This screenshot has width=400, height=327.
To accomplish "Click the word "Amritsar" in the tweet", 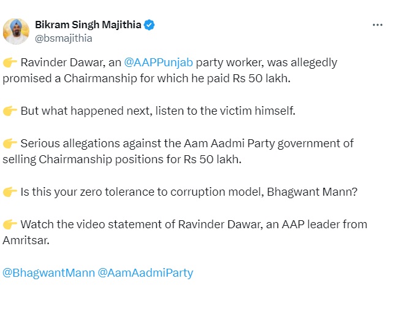I will [x=25, y=240].
